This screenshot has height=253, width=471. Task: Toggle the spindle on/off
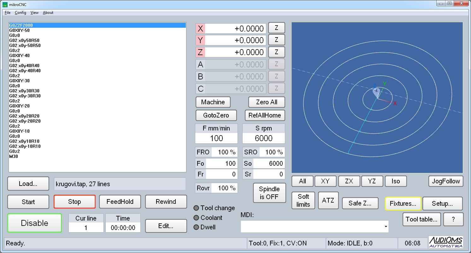coord(269,193)
